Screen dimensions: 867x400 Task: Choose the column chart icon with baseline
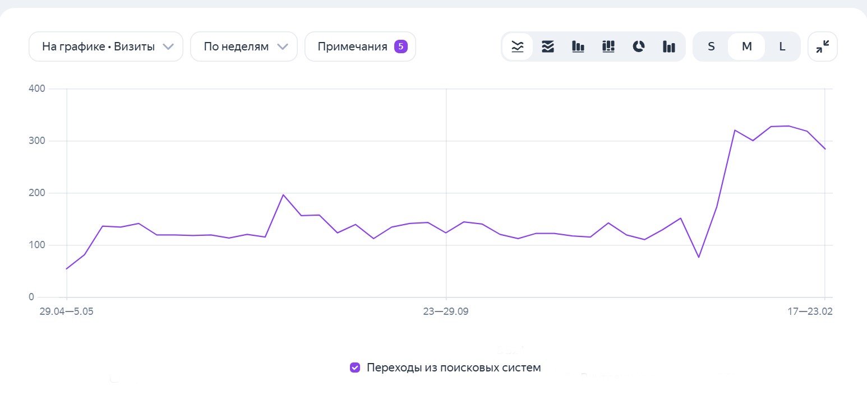pyautogui.click(x=578, y=46)
